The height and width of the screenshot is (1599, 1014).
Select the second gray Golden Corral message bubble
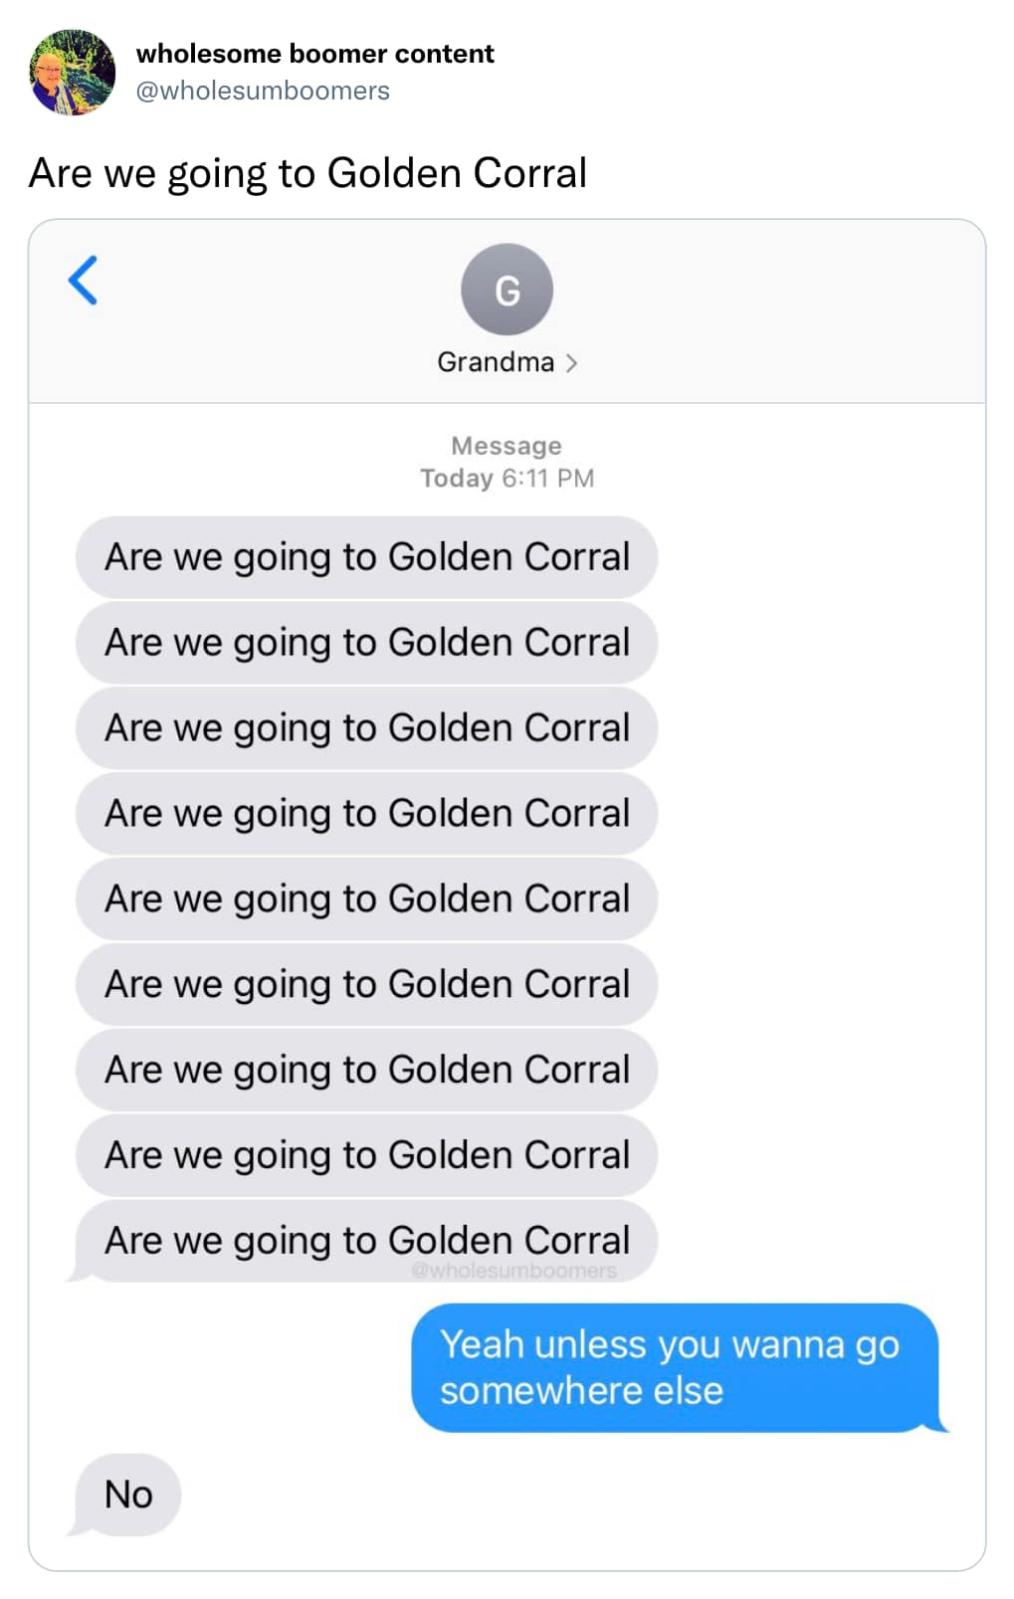366,643
